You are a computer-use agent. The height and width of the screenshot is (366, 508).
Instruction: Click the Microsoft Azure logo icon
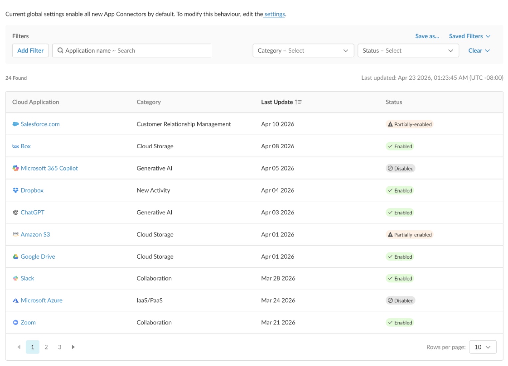[x=15, y=300]
